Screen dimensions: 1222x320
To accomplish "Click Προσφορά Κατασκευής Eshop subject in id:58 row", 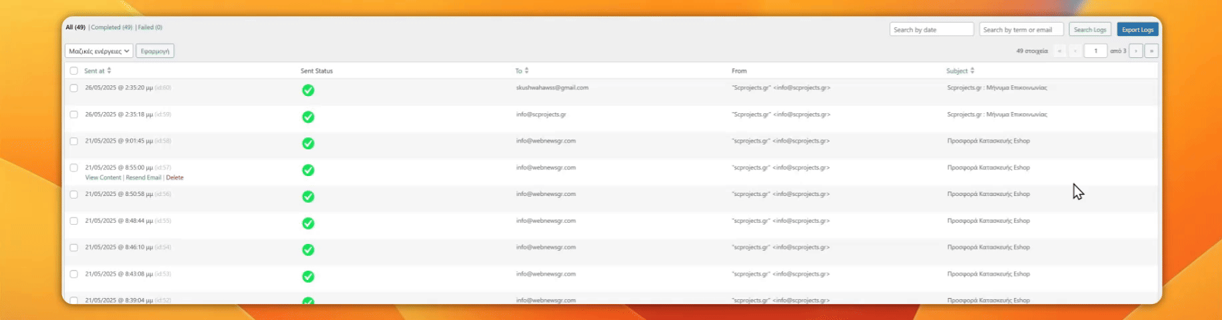I will [x=989, y=141].
